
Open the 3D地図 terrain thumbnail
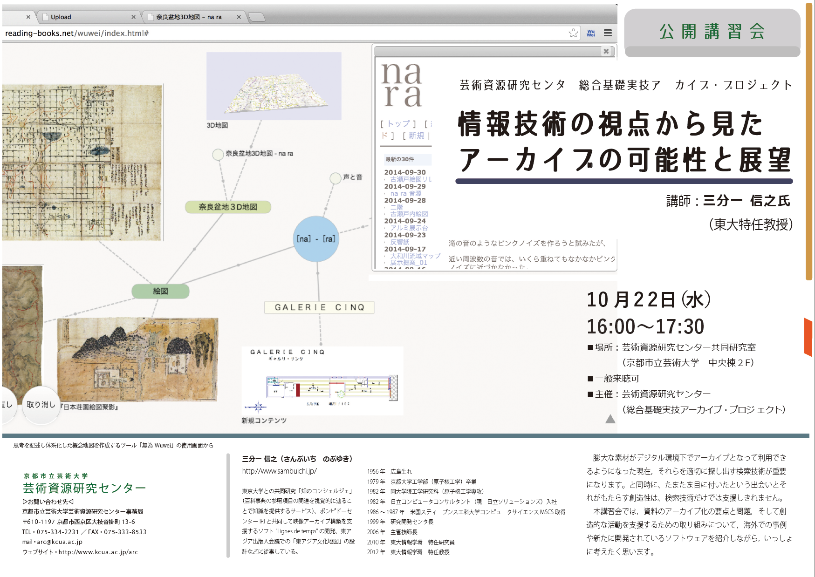click(x=274, y=86)
